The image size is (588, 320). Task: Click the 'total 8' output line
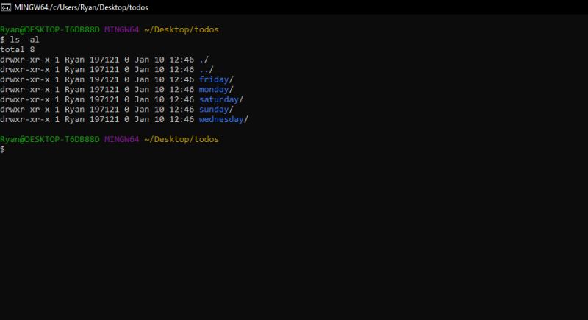pyautogui.click(x=17, y=49)
